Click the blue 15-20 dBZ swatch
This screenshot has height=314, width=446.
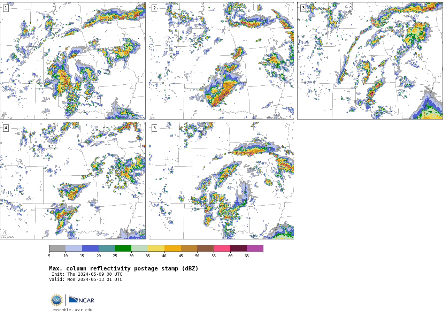click(x=90, y=248)
